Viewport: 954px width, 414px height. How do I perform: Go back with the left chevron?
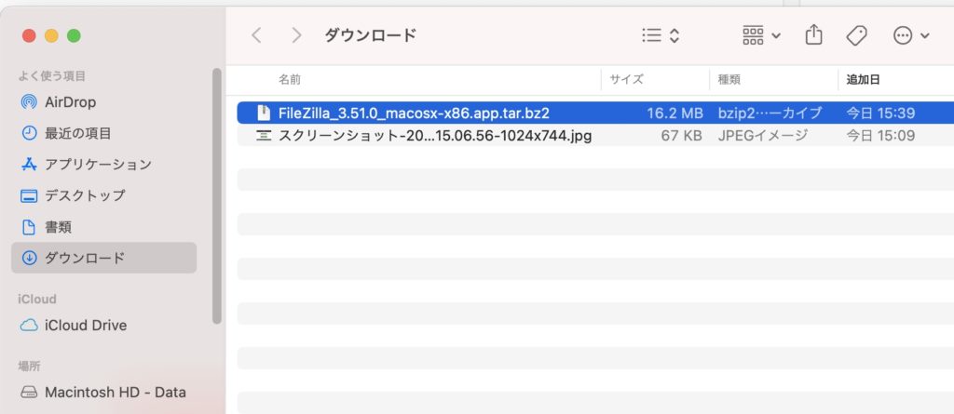click(x=257, y=36)
